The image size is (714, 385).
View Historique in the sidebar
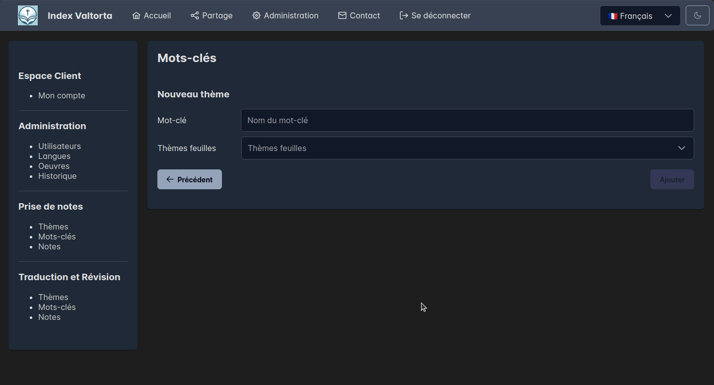click(57, 176)
